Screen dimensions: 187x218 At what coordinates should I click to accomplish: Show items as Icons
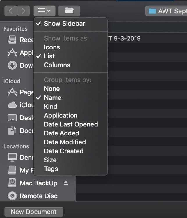52,47
